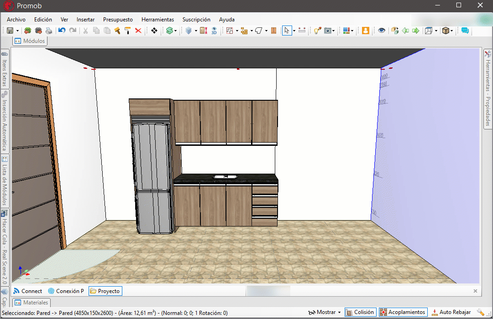Open the Presupuesto menu
Viewport: 493px width, 319px height.
(x=118, y=20)
